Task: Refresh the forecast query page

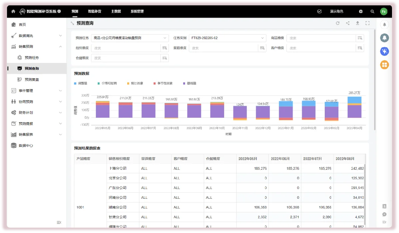Action: (x=337, y=23)
